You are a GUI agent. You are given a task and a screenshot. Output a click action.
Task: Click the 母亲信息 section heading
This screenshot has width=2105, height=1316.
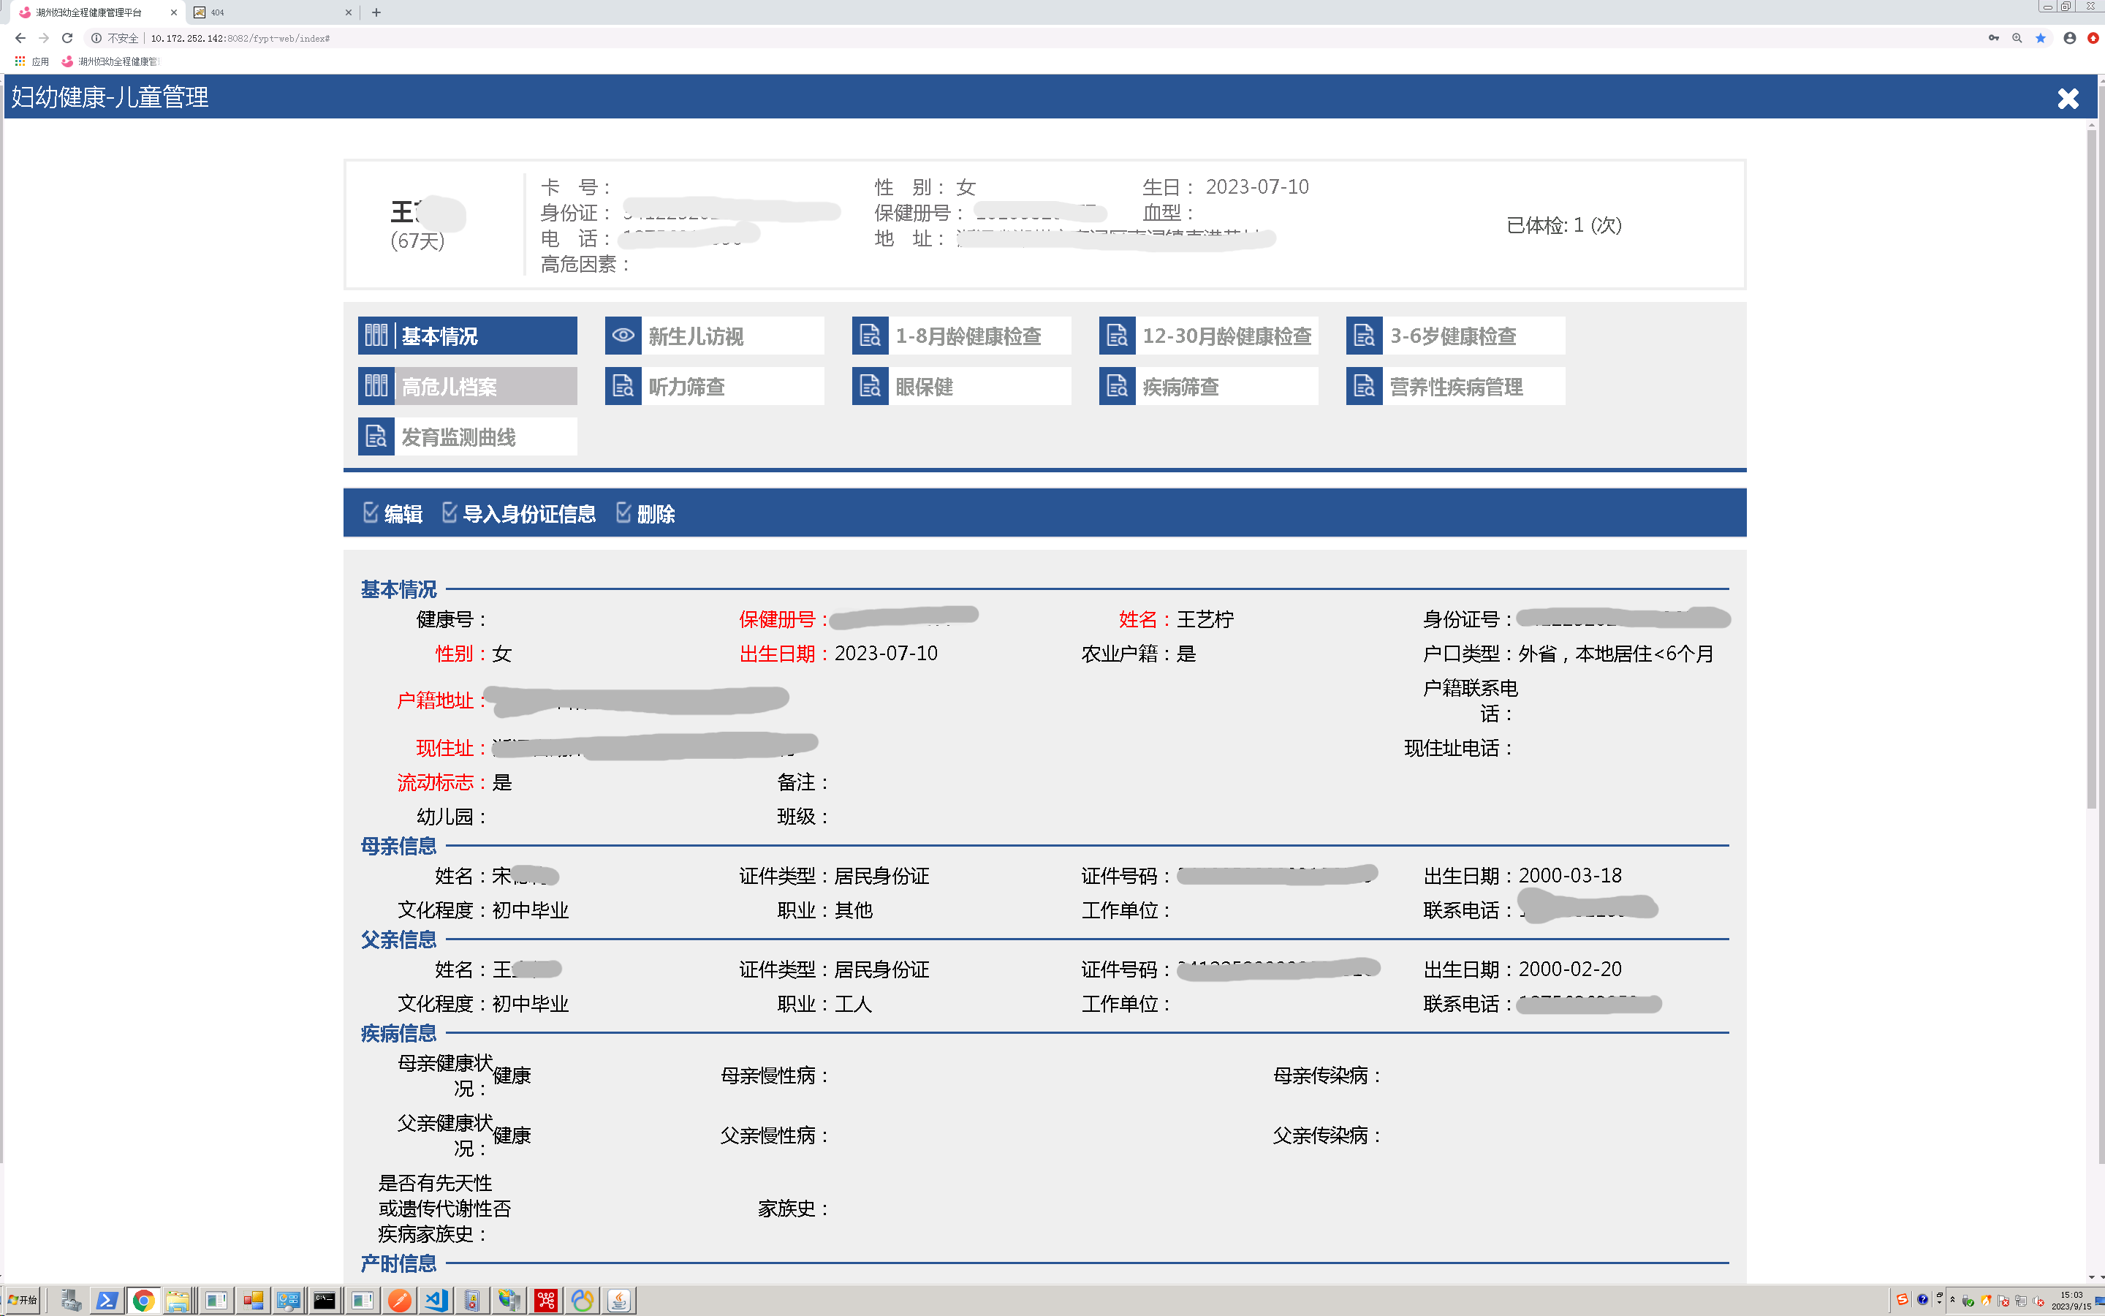pyautogui.click(x=398, y=846)
